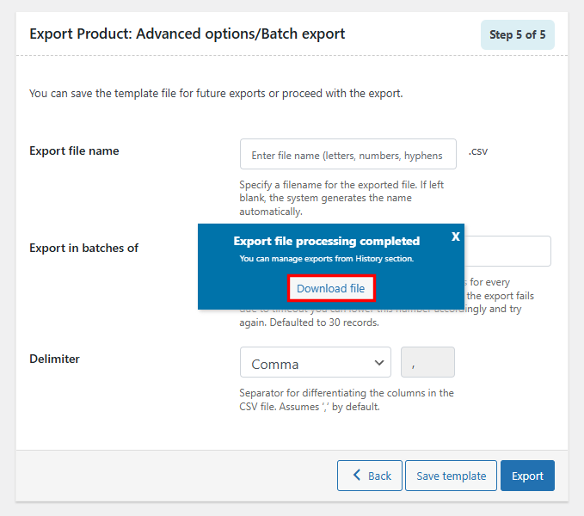Close the export completed popup
Screen dimensions: 584x516
(x=456, y=236)
